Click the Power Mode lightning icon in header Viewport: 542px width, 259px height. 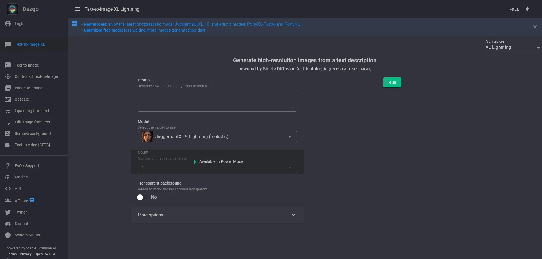(527, 9)
